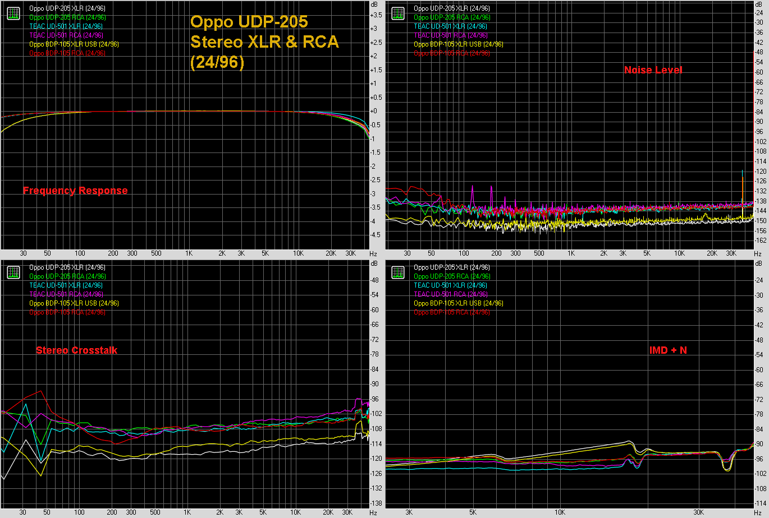The image size is (769, 518).
Task: Select Oppo BDP-105 XLR USB legend in Frequency Response chart
Action: (74, 44)
